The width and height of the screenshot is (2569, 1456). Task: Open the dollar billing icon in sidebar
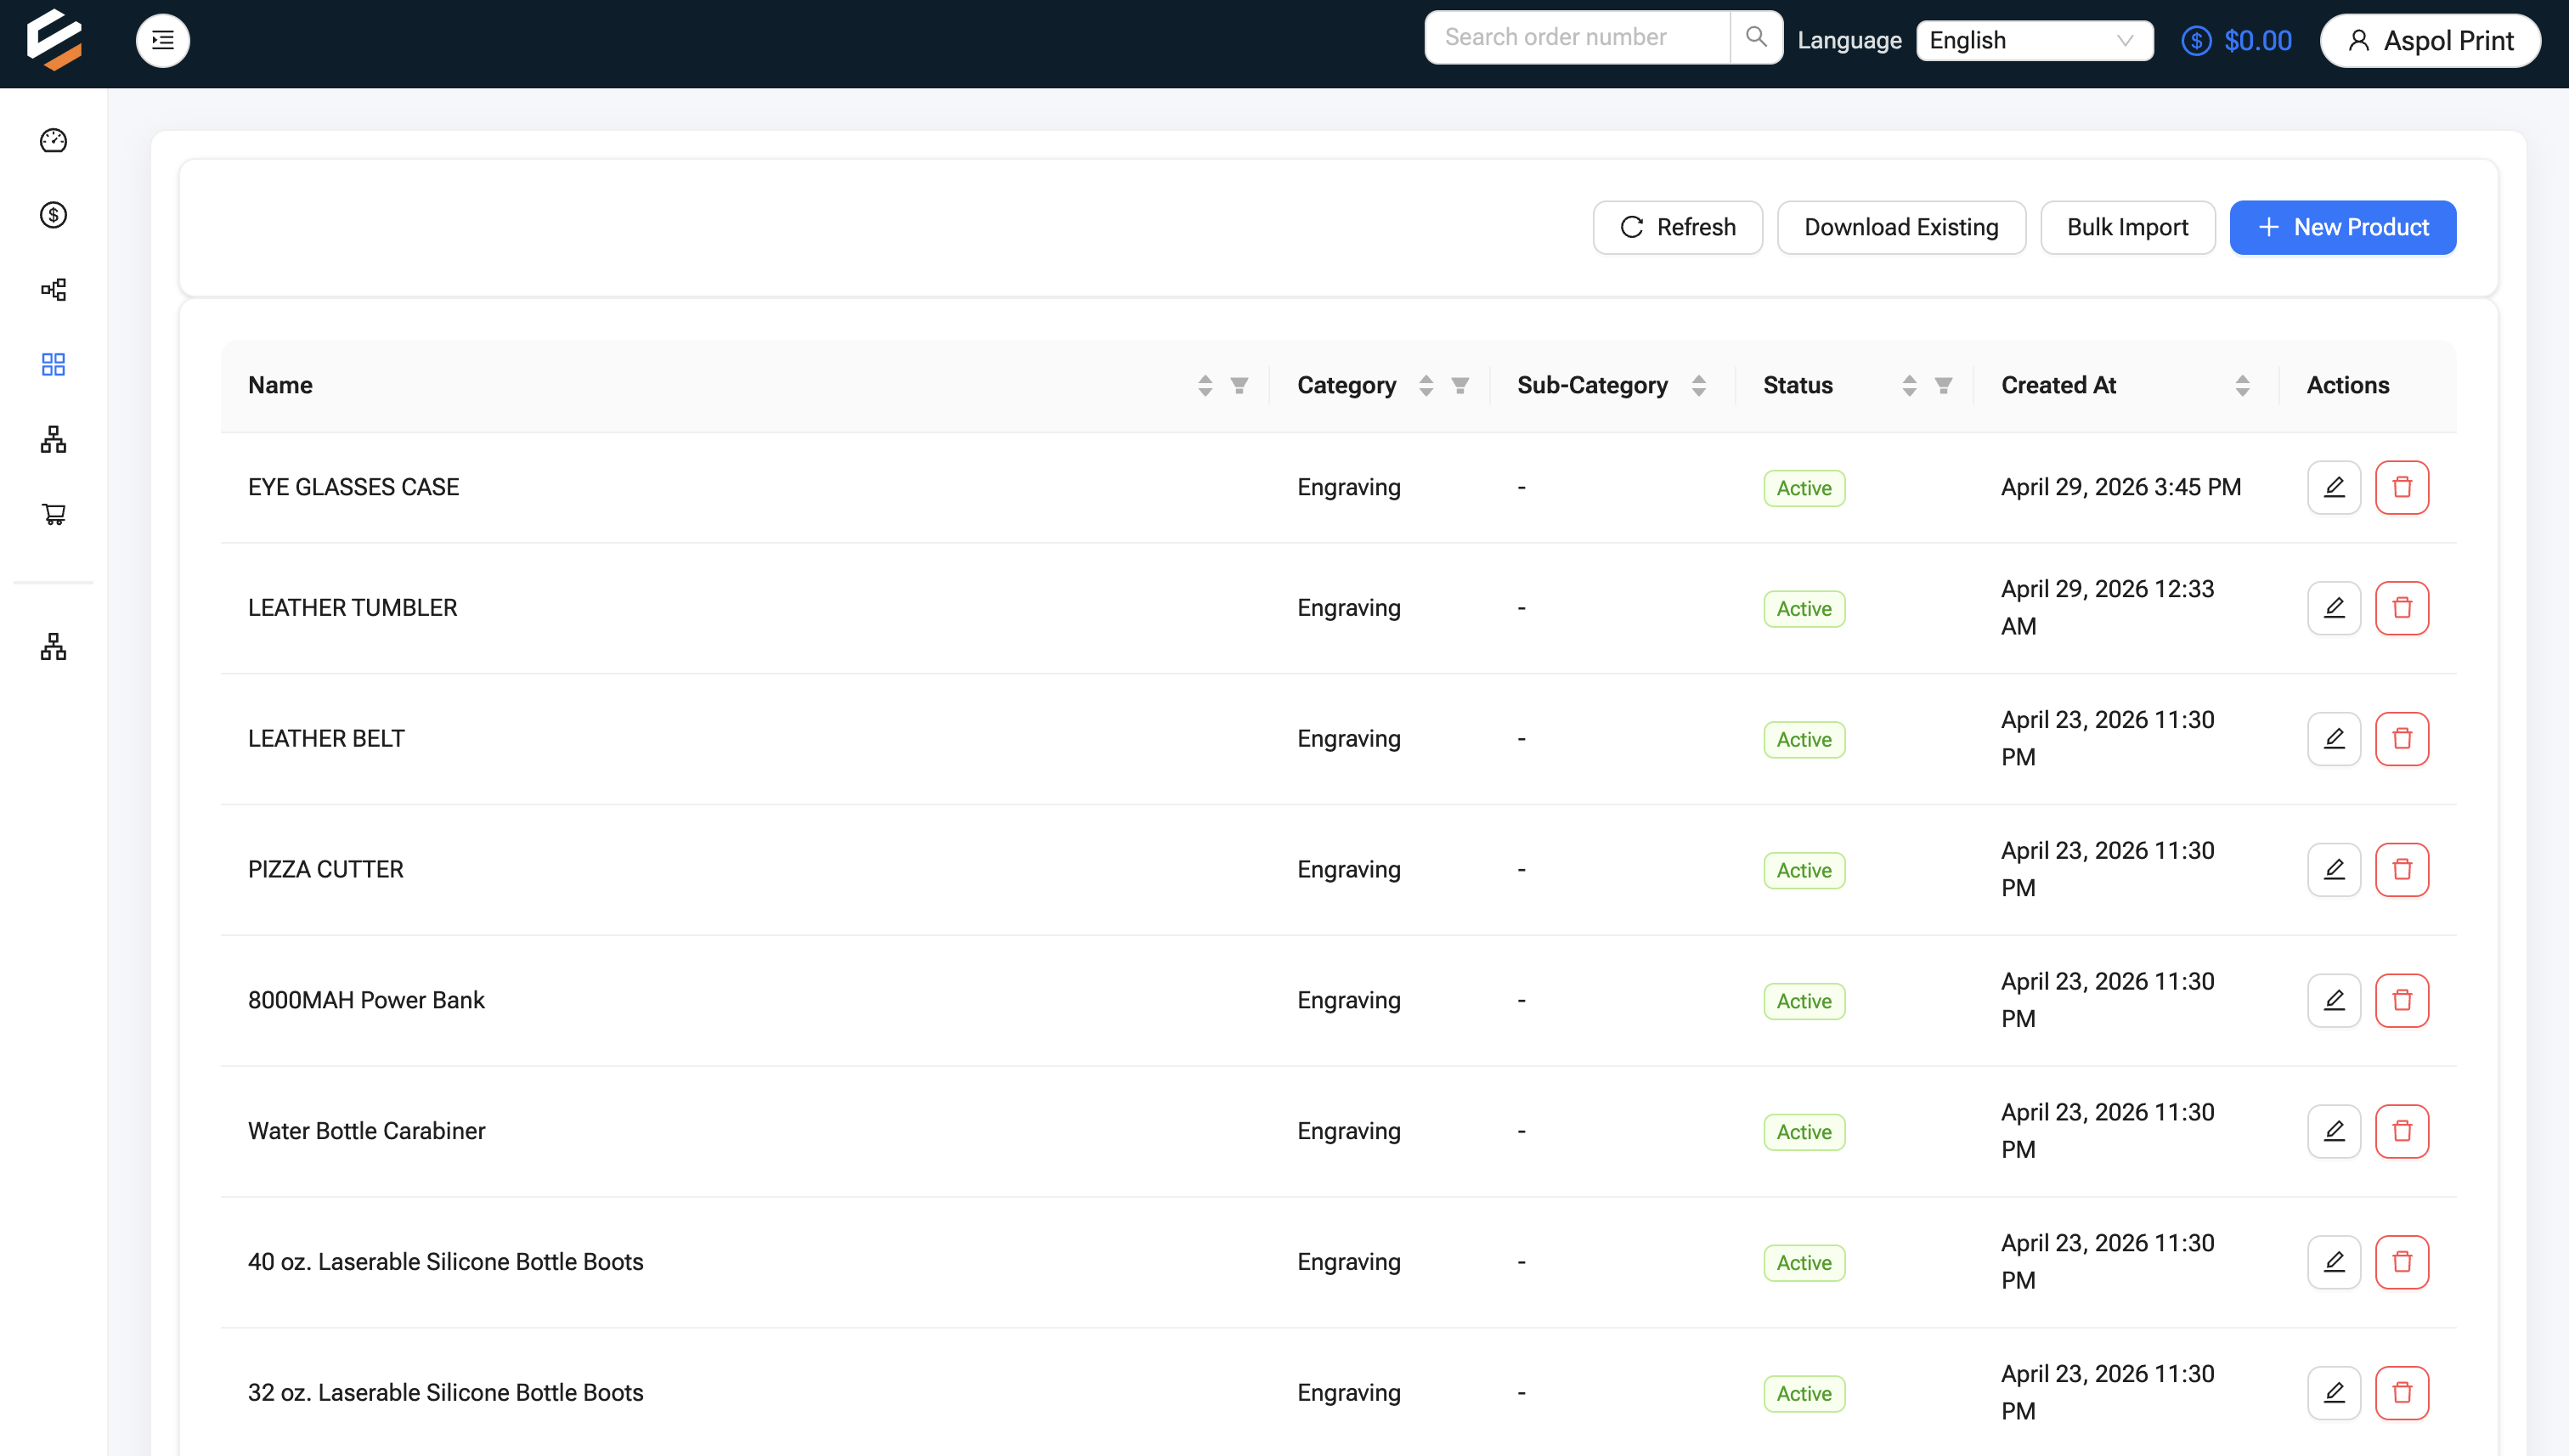point(54,215)
